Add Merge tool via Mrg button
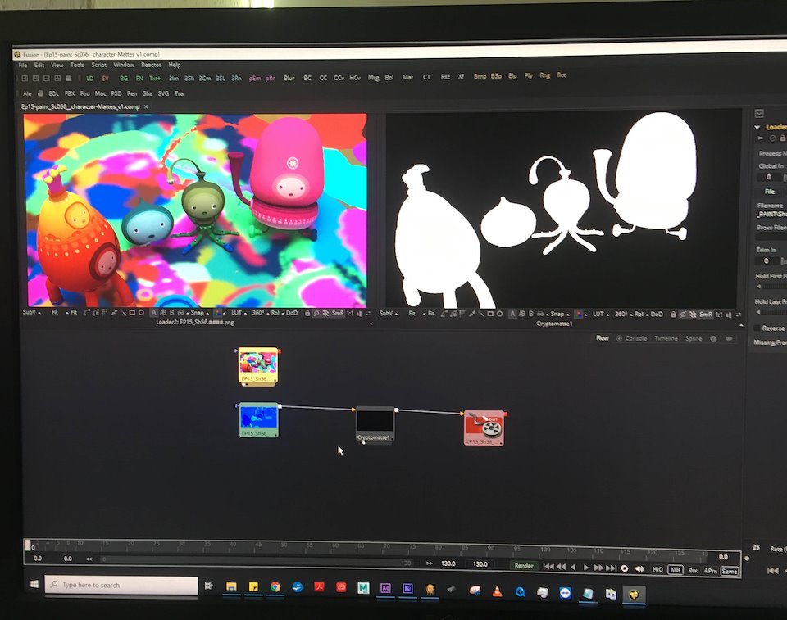Image resolution: width=787 pixels, height=620 pixels. (x=374, y=77)
